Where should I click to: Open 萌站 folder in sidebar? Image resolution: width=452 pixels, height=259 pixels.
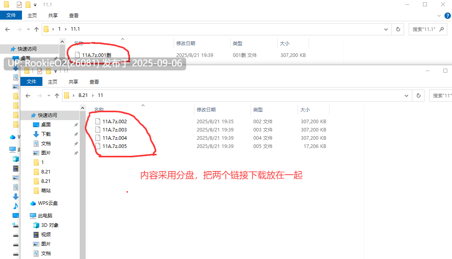46,190
